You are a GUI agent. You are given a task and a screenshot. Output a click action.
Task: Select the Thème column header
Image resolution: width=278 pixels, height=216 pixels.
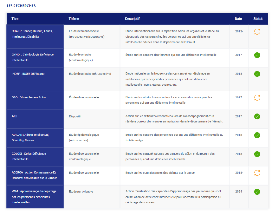coord(74,19)
